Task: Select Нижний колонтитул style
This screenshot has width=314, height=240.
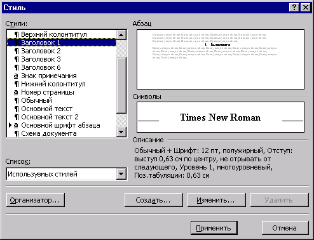Action: (x=62, y=84)
